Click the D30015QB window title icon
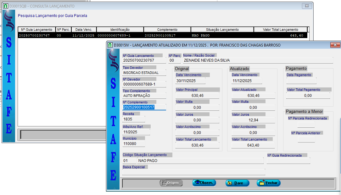The image size is (341, 195). [5, 6]
